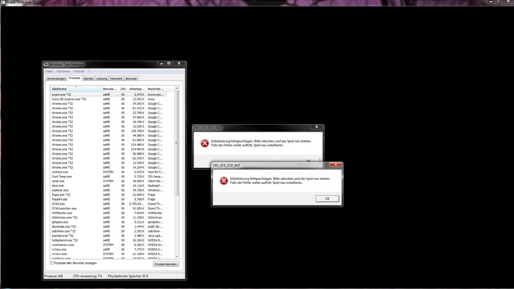Select the GTA5.exe process row
The image size is (514, 289).
[x=108, y=204]
